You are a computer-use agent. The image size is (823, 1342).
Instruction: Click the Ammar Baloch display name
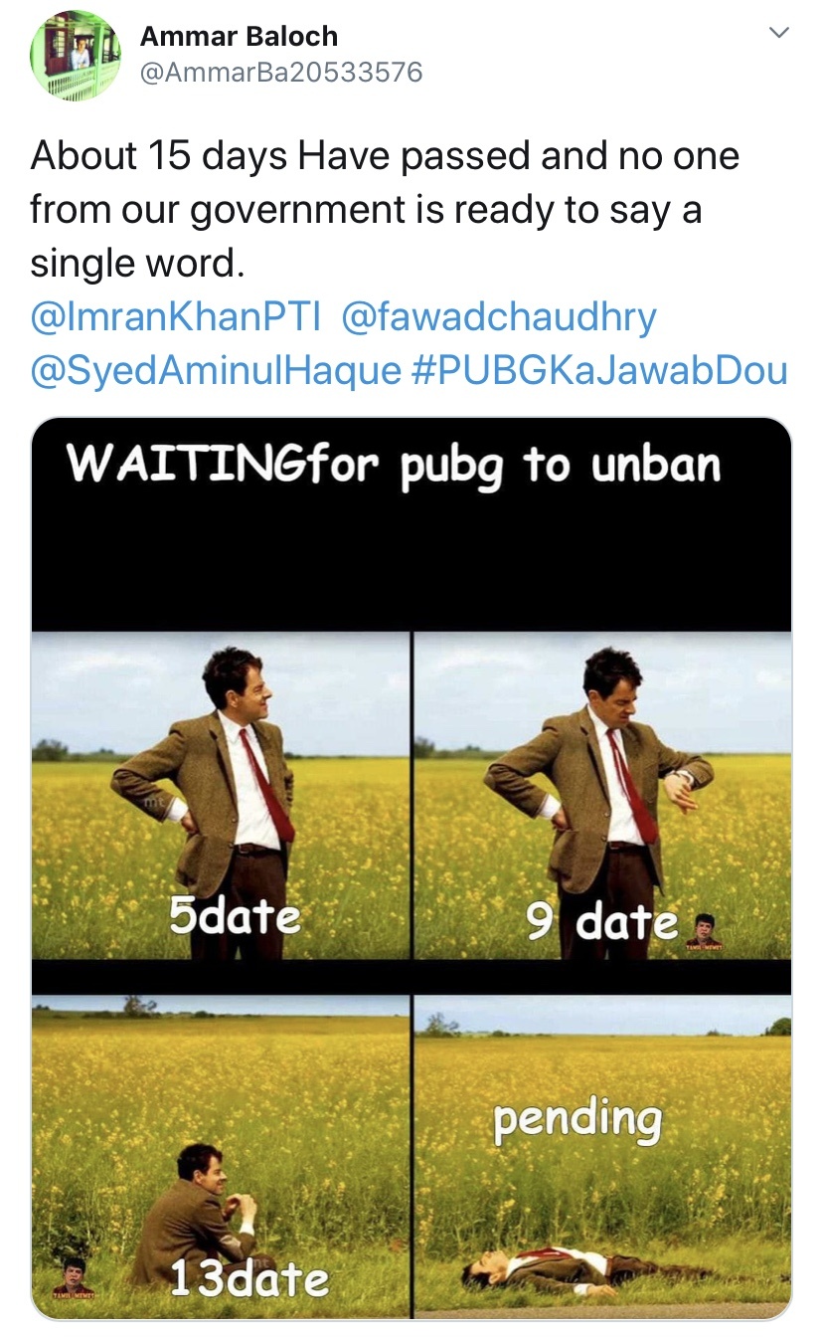point(239,36)
